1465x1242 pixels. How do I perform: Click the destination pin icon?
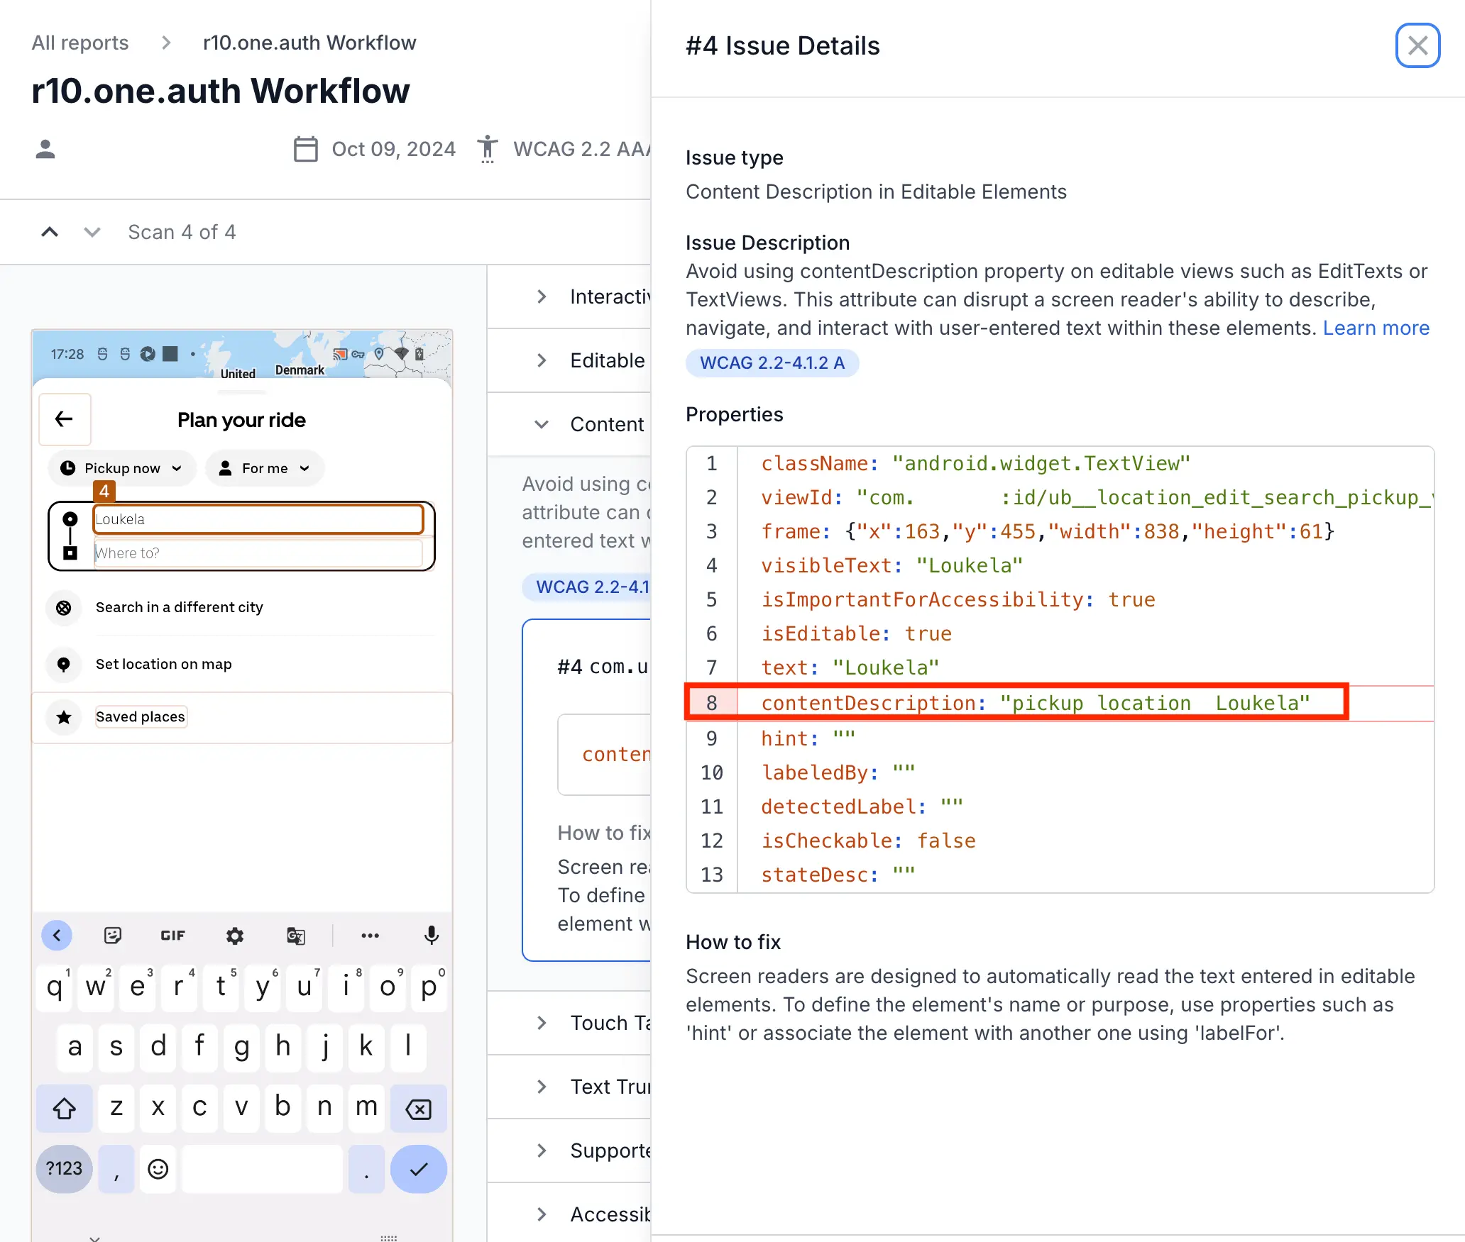[70, 552]
